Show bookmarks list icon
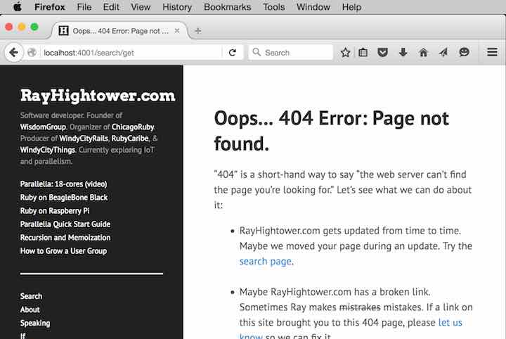 (363, 52)
